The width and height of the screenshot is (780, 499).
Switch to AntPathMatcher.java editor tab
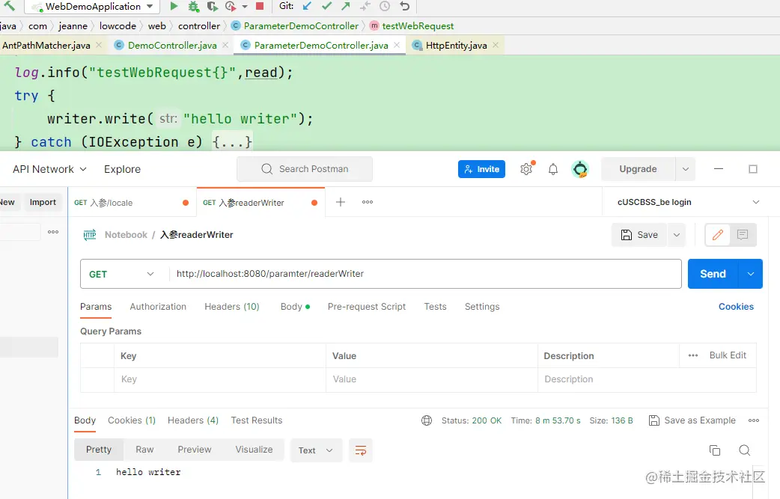pyautogui.click(x=46, y=45)
